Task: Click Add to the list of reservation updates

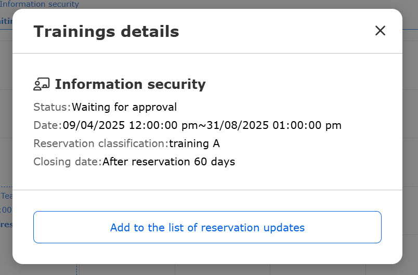Action: tap(207, 227)
